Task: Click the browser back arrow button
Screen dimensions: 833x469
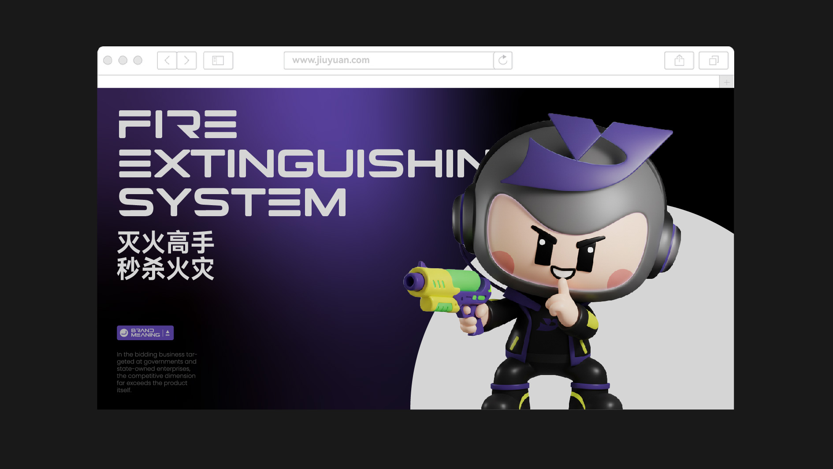Action: [167, 60]
